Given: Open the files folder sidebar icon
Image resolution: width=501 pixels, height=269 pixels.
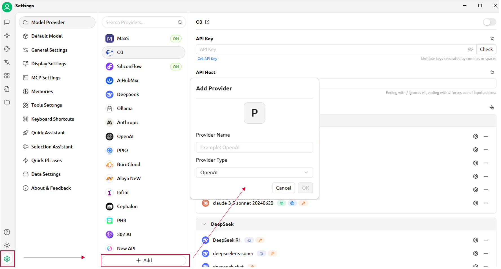Looking at the screenshot, I should [x=7, y=102].
